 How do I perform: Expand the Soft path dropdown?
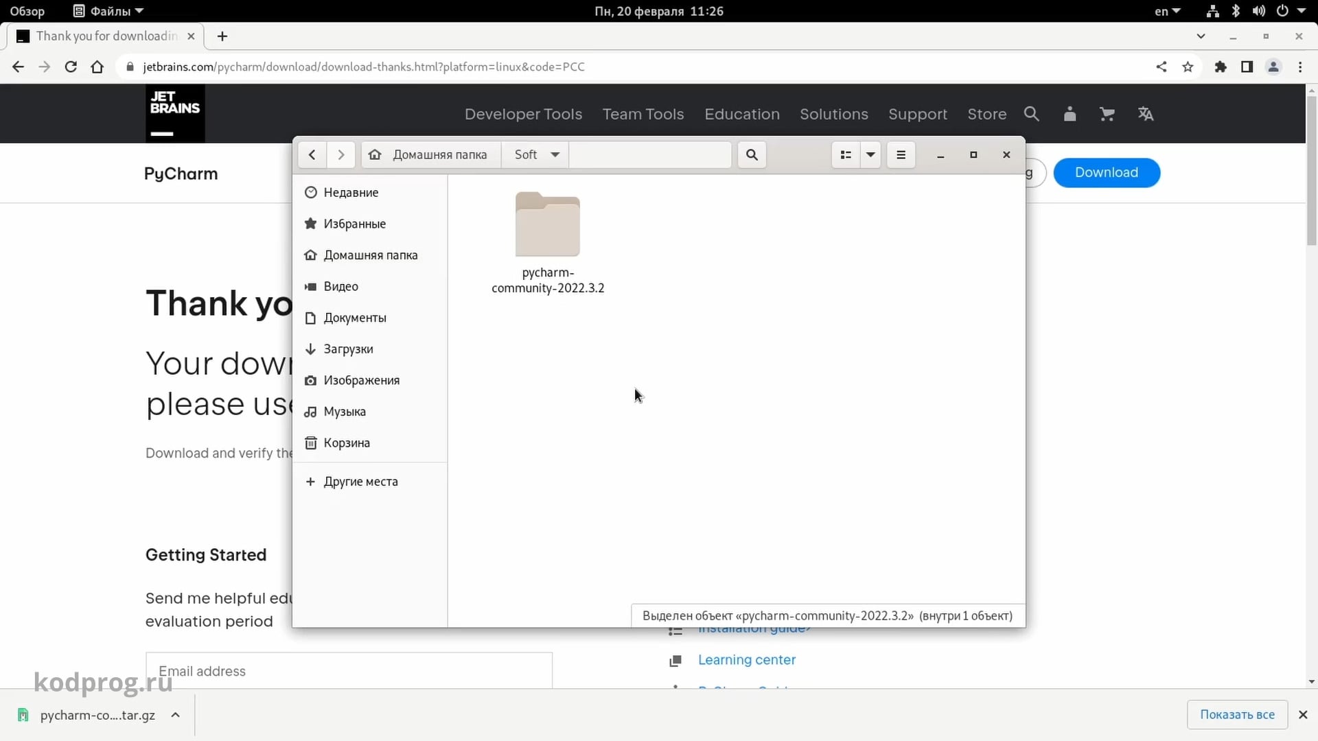(x=555, y=155)
